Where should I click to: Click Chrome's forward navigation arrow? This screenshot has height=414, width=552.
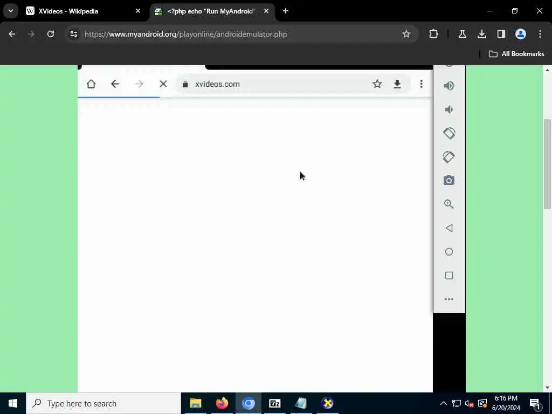click(x=31, y=34)
